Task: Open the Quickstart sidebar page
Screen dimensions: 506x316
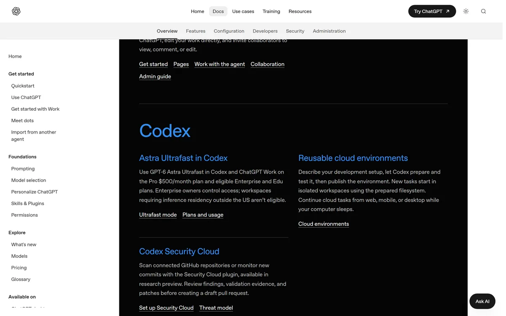Action: coord(23,86)
